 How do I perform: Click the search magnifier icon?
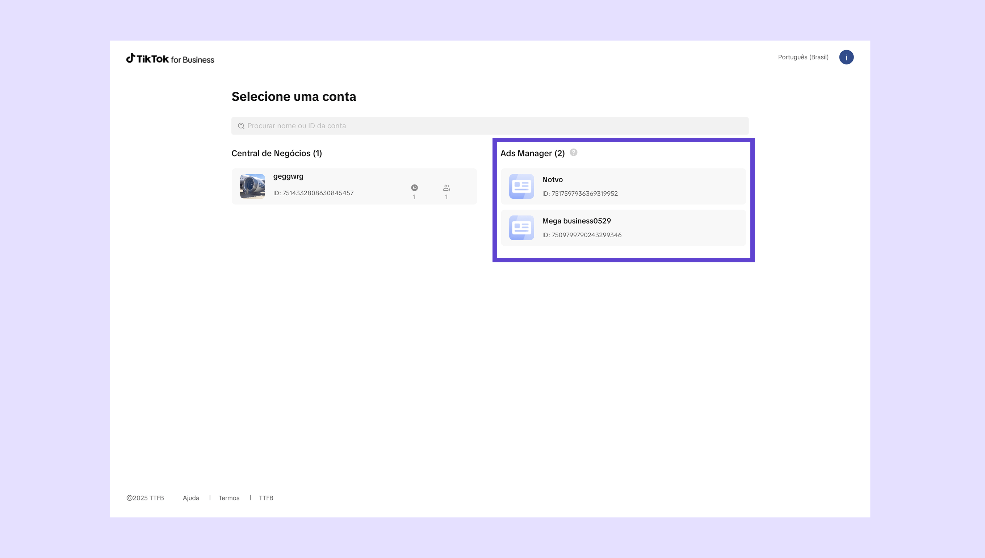pyautogui.click(x=241, y=126)
